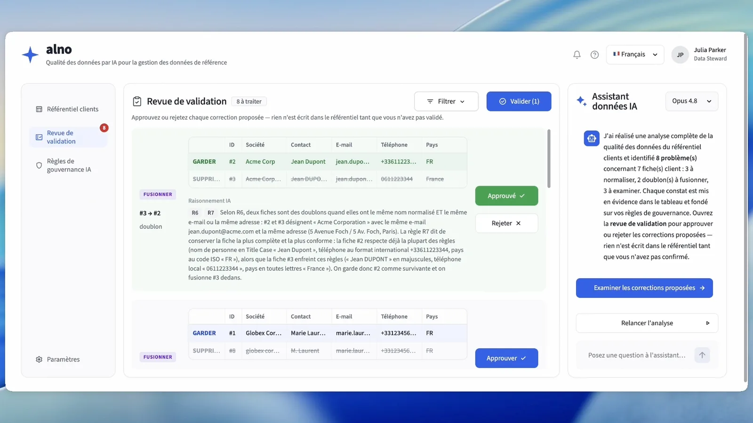Screen dimensions: 753x423
Task: Click the send arrow in the assistant input
Action: (x=702, y=355)
